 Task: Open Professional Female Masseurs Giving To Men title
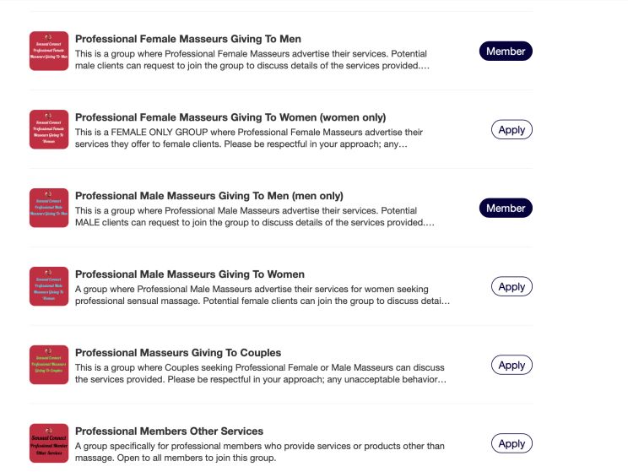coord(188,39)
